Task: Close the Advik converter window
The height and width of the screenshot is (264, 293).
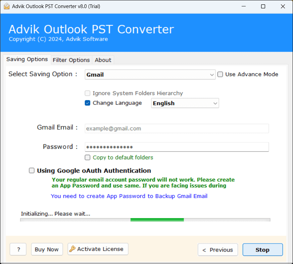Action: tap(283, 6)
